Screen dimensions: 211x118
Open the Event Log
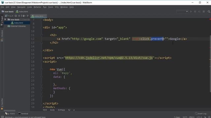(x=201, y=114)
